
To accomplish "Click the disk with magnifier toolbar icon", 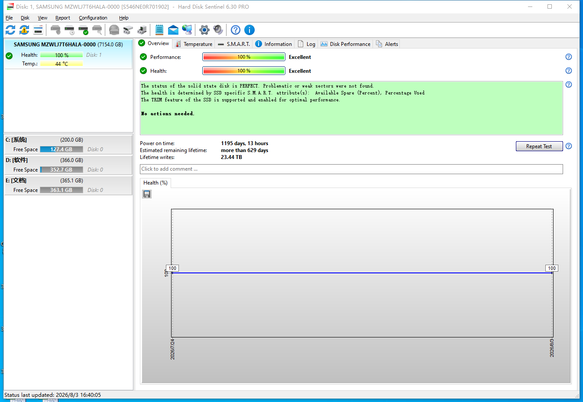I will coord(97,30).
